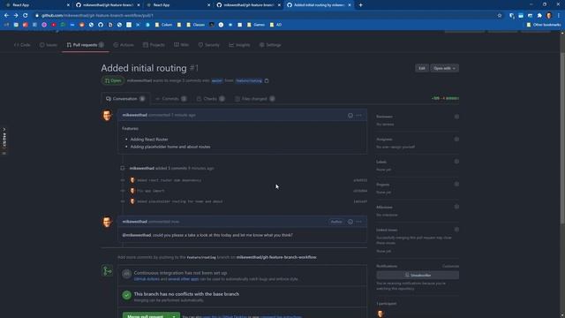Open the Linked issues settings gear
The width and height of the screenshot is (565, 318).
456,230
